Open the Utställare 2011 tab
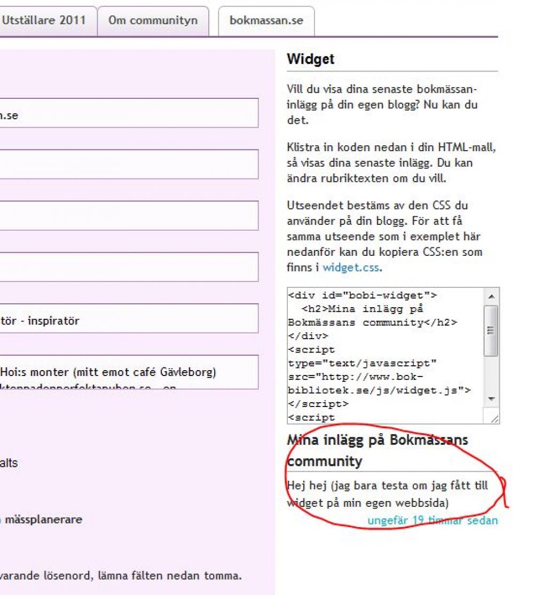 click(x=44, y=21)
